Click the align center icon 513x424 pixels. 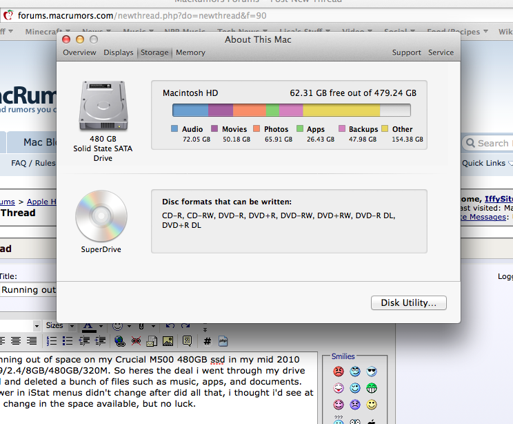click(x=16, y=341)
